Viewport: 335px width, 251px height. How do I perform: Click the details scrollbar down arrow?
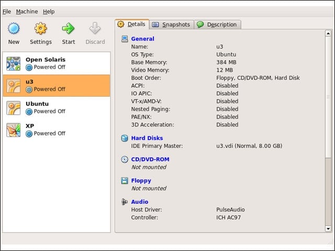point(328,229)
